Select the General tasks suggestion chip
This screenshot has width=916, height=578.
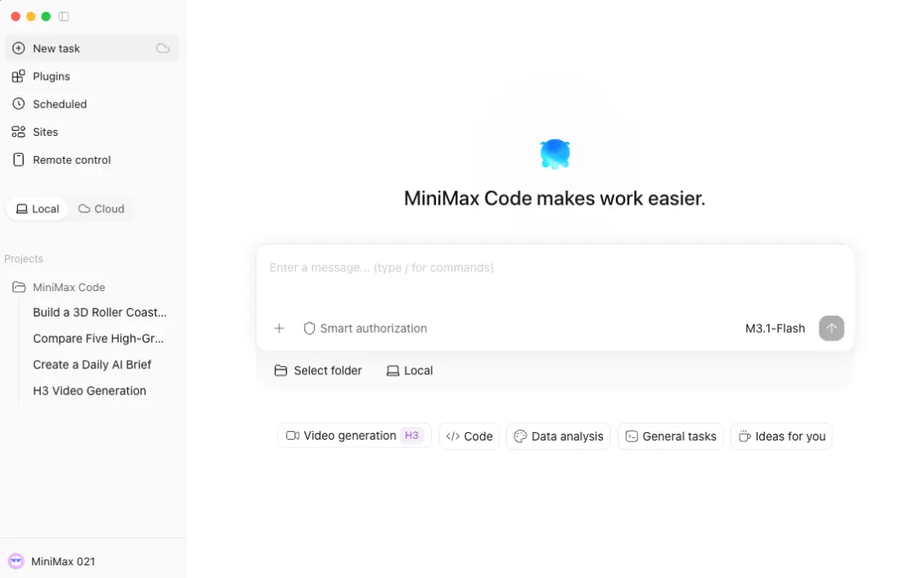pos(671,436)
